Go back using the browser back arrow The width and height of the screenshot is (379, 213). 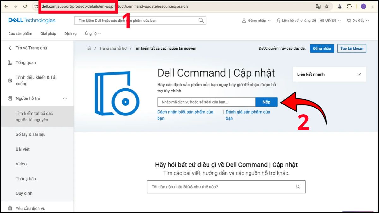tap(6, 6)
